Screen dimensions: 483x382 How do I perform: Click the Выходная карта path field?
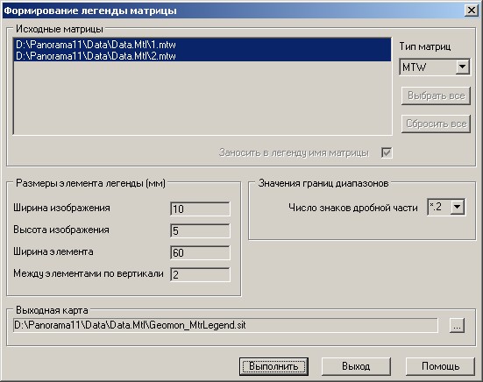pos(225,325)
